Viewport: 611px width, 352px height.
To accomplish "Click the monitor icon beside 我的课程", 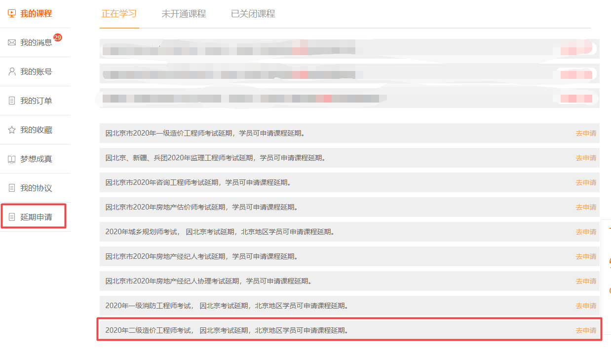I will 11,13.
